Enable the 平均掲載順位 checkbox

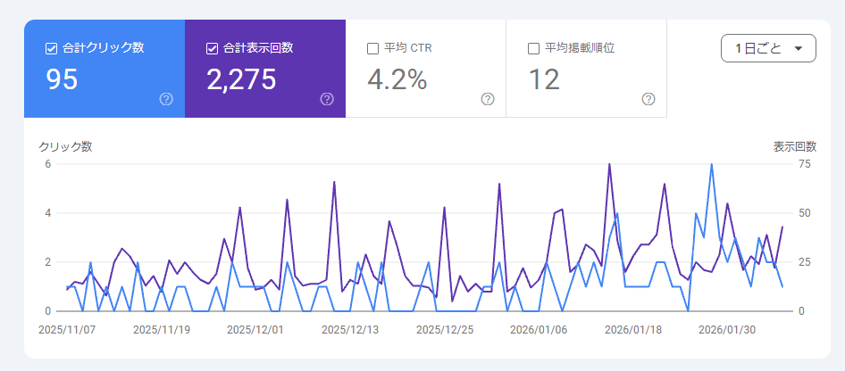pyautogui.click(x=533, y=48)
